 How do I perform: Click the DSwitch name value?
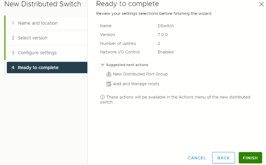point(165,26)
